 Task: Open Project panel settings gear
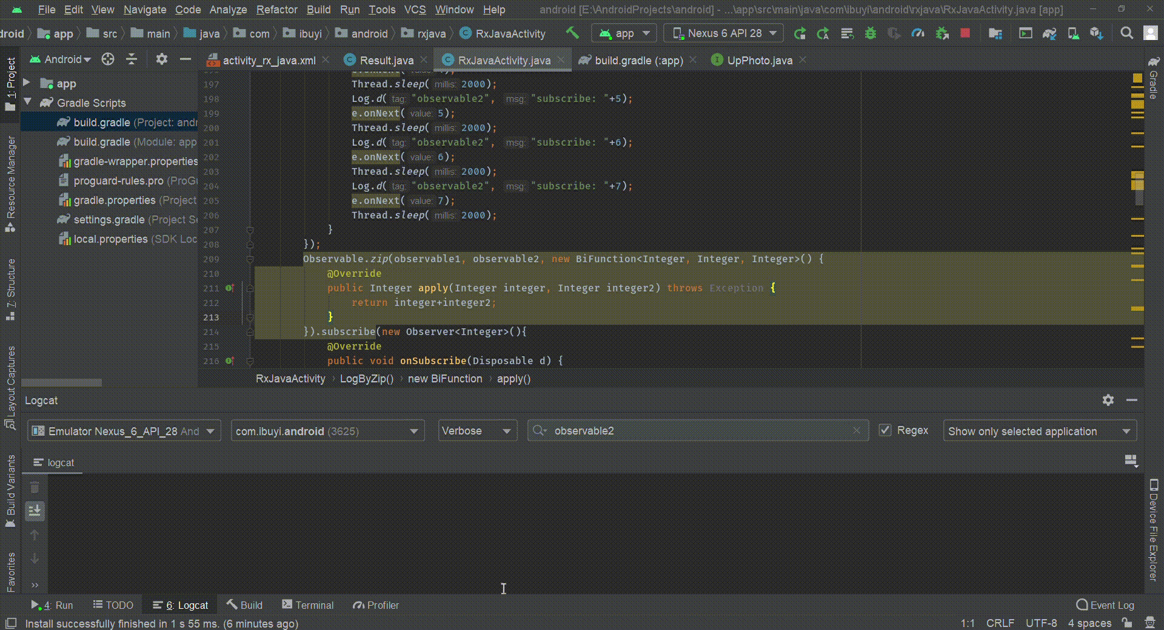pyautogui.click(x=161, y=59)
